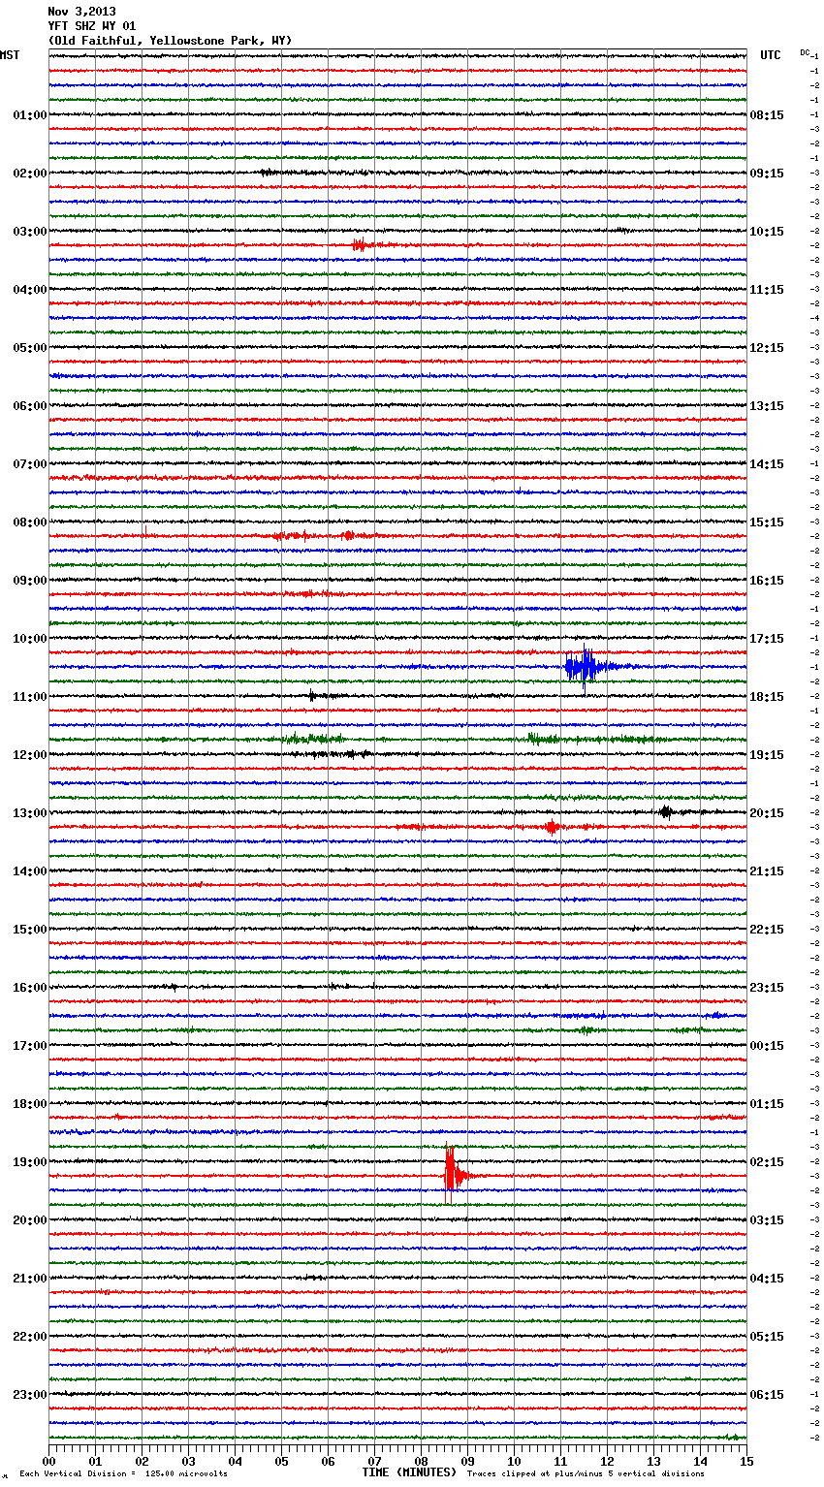The height and width of the screenshot is (1487, 824).
Task: Click the MST timezone header
Action: [10, 55]
